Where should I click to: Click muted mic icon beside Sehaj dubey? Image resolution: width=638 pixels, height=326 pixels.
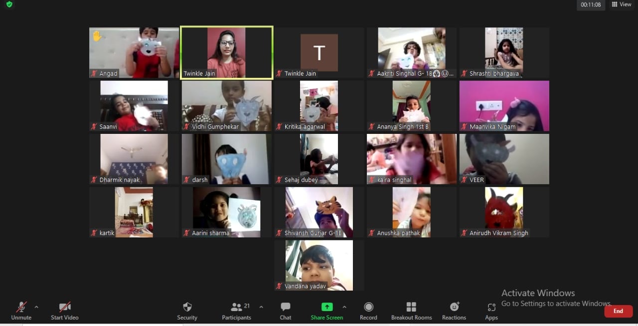click(279, 180)
